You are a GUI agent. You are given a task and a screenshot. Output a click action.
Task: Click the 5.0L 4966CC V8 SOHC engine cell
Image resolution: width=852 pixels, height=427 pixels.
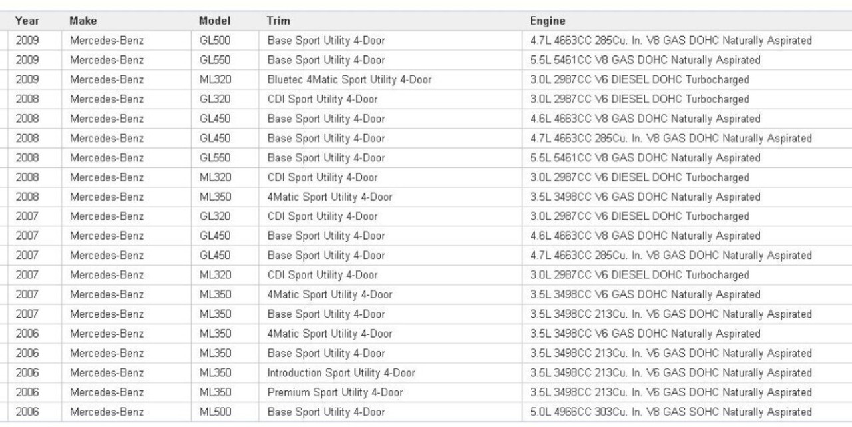(x=670, y=412)
